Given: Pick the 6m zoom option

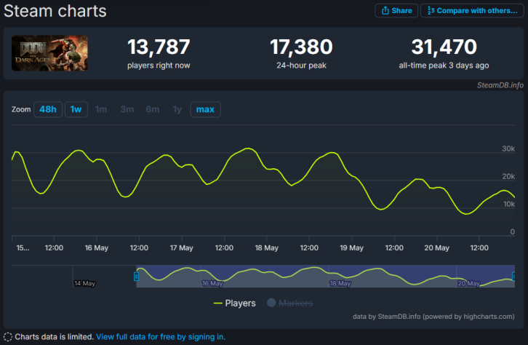Looking at the screenshot, I should [153, 109].
